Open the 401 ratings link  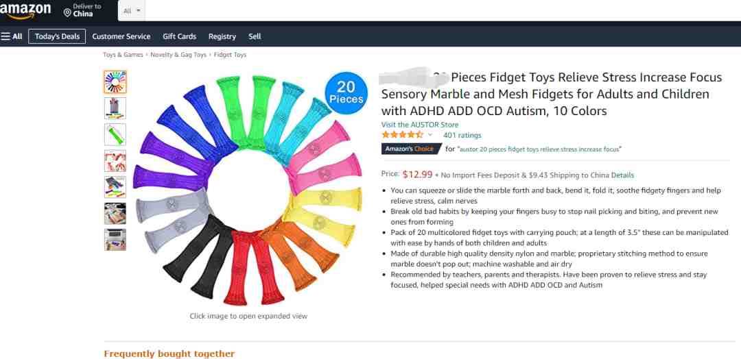click(x=462, y=136)
